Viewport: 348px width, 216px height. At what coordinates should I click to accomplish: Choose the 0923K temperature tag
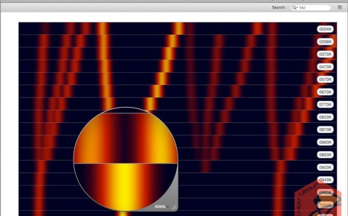coord(325,167)
